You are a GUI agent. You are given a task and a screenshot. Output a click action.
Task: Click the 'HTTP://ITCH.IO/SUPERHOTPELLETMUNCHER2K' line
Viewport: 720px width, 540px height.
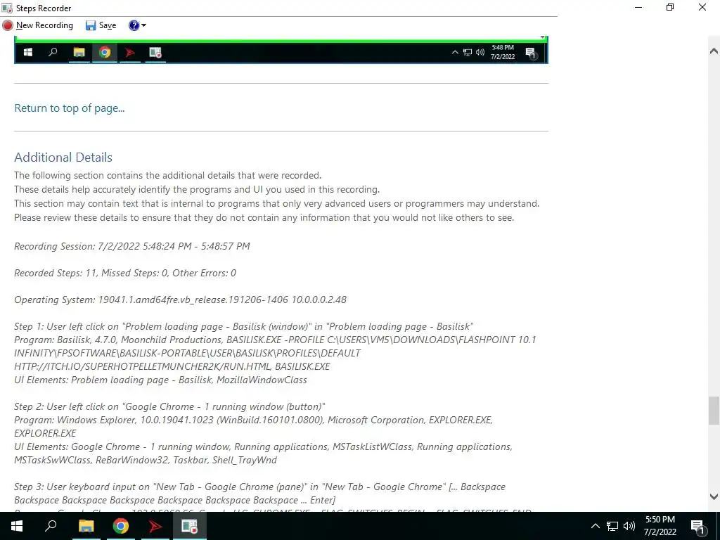(172, 366)
